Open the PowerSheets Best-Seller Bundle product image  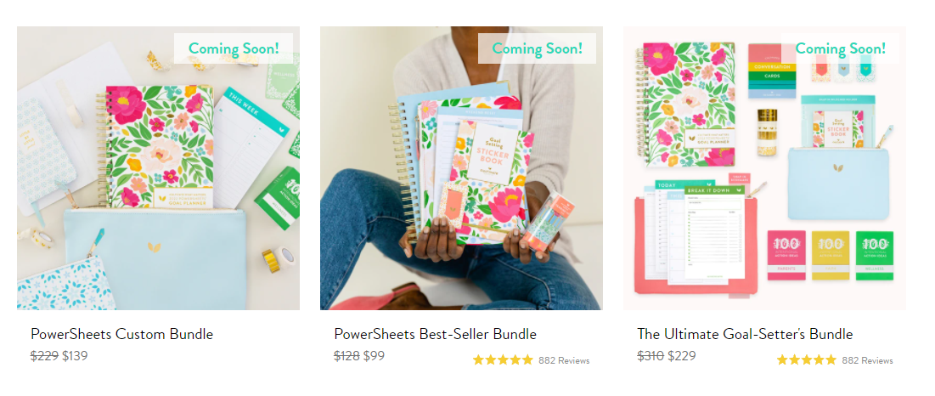pos(461,168)
